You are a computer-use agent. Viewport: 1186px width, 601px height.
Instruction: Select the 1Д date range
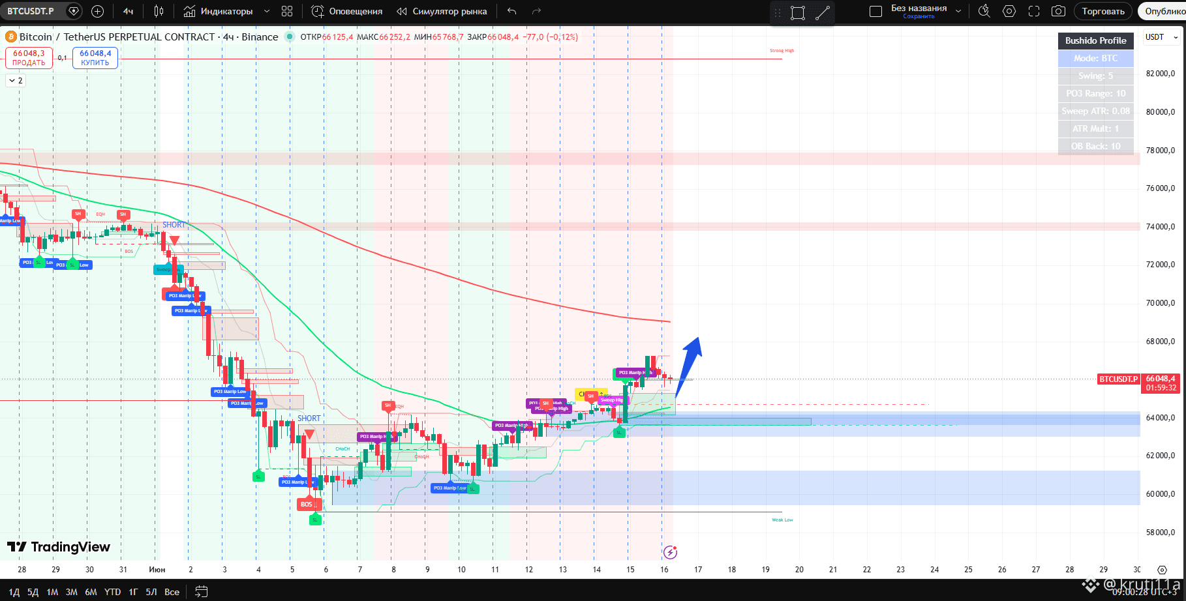click(x=14, y=592)
